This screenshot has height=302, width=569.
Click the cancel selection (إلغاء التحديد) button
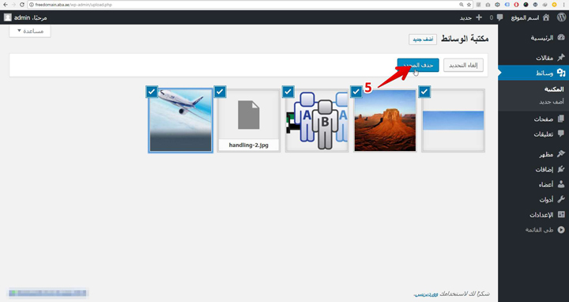[x=463, y=66]
